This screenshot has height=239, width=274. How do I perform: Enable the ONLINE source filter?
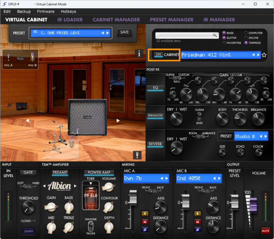(x=246, y=38)
